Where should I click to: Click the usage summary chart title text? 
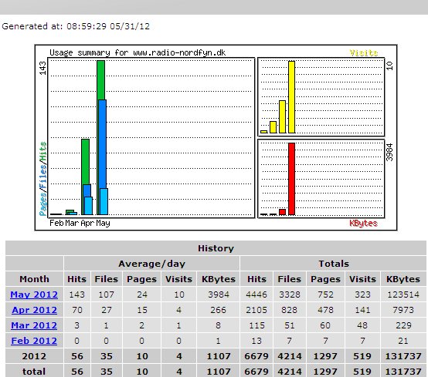click(x=138, y=52)
